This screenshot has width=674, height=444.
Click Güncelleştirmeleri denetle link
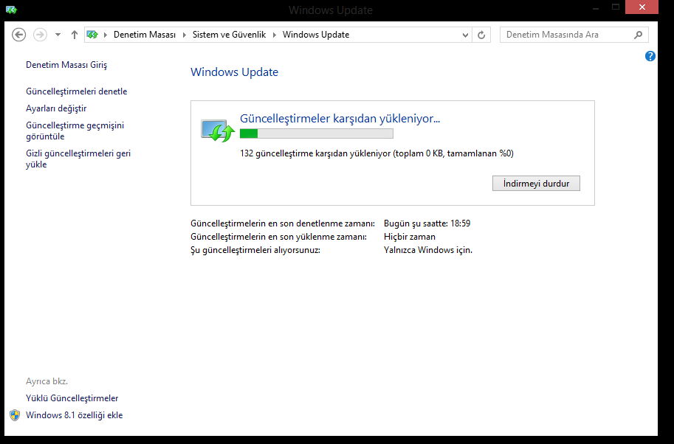pos(77,91)
